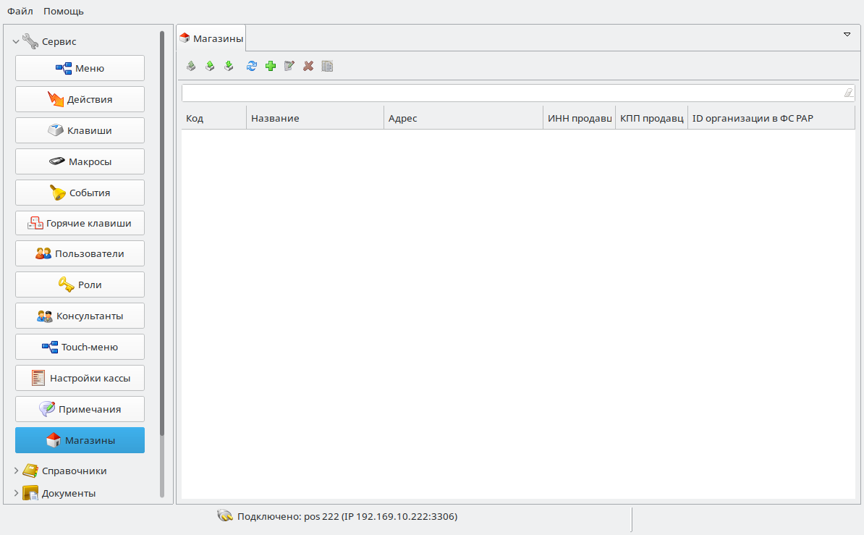Sort by ID организации в ФС РАР column
Image resolution: width=864 pixels, height=535 pixels.
click(771, 118)
